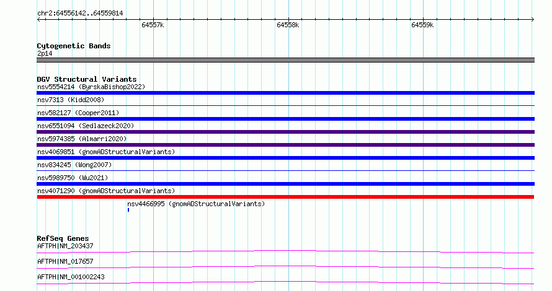Click the gray 2p14 cytogenetic band bar
The width and height of the screenshot is (552, 291).
point(285,60)
